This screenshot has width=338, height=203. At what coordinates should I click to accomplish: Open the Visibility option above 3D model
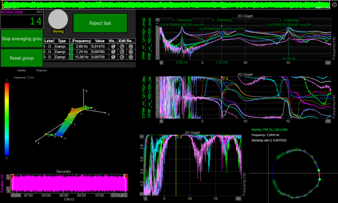[21, 70]
